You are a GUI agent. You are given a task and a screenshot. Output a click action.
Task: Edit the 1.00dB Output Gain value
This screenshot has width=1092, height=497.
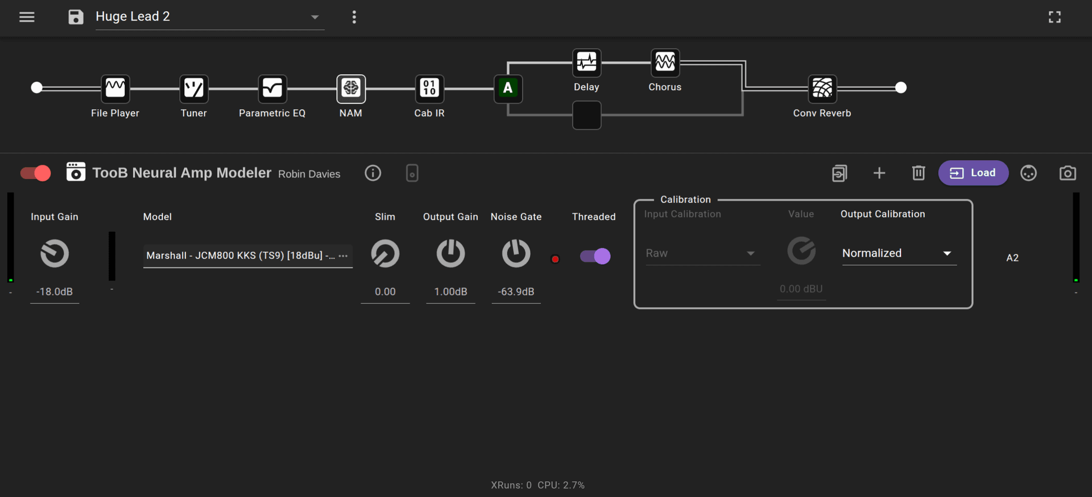(450, 292)
